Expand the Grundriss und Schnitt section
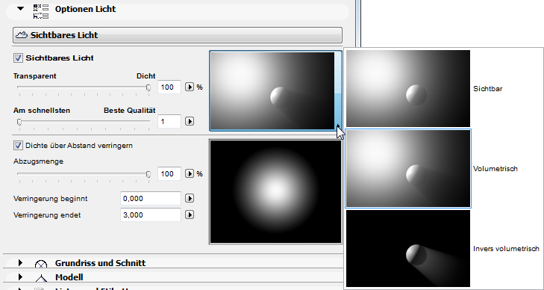Image resolution: width=544 pixels, height=290 pixels. 20,262
